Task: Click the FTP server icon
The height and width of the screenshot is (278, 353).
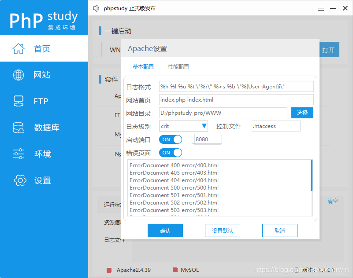Action: pos(19,101)
